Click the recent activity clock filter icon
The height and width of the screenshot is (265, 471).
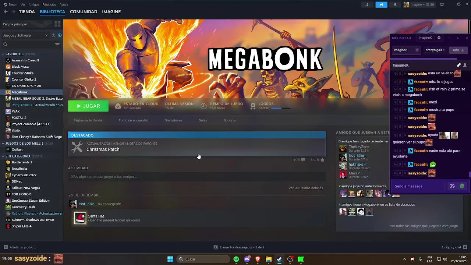(x=54, y=35)
